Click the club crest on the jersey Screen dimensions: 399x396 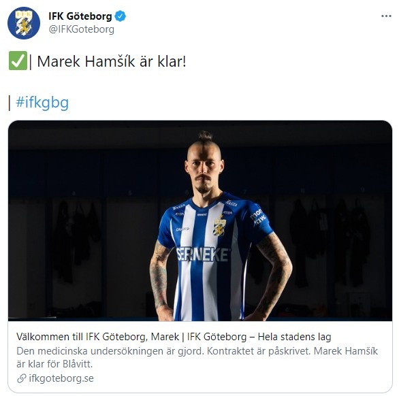pos(219,225)
